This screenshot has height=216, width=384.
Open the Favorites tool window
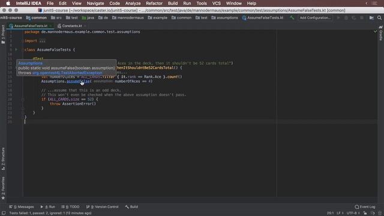3,188
